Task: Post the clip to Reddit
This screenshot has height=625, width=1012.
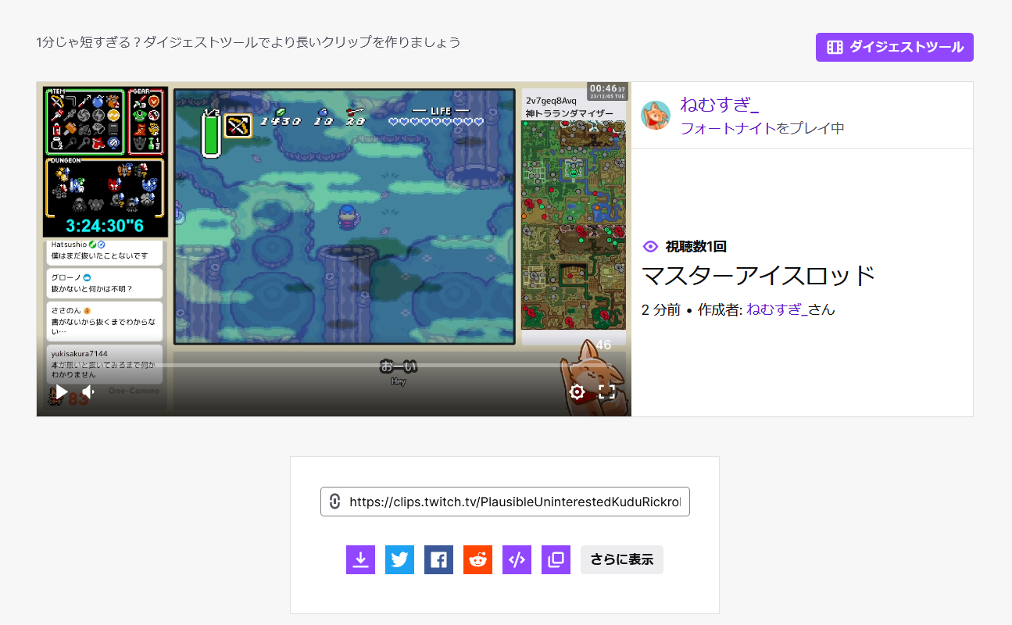Action: point(477,559)
